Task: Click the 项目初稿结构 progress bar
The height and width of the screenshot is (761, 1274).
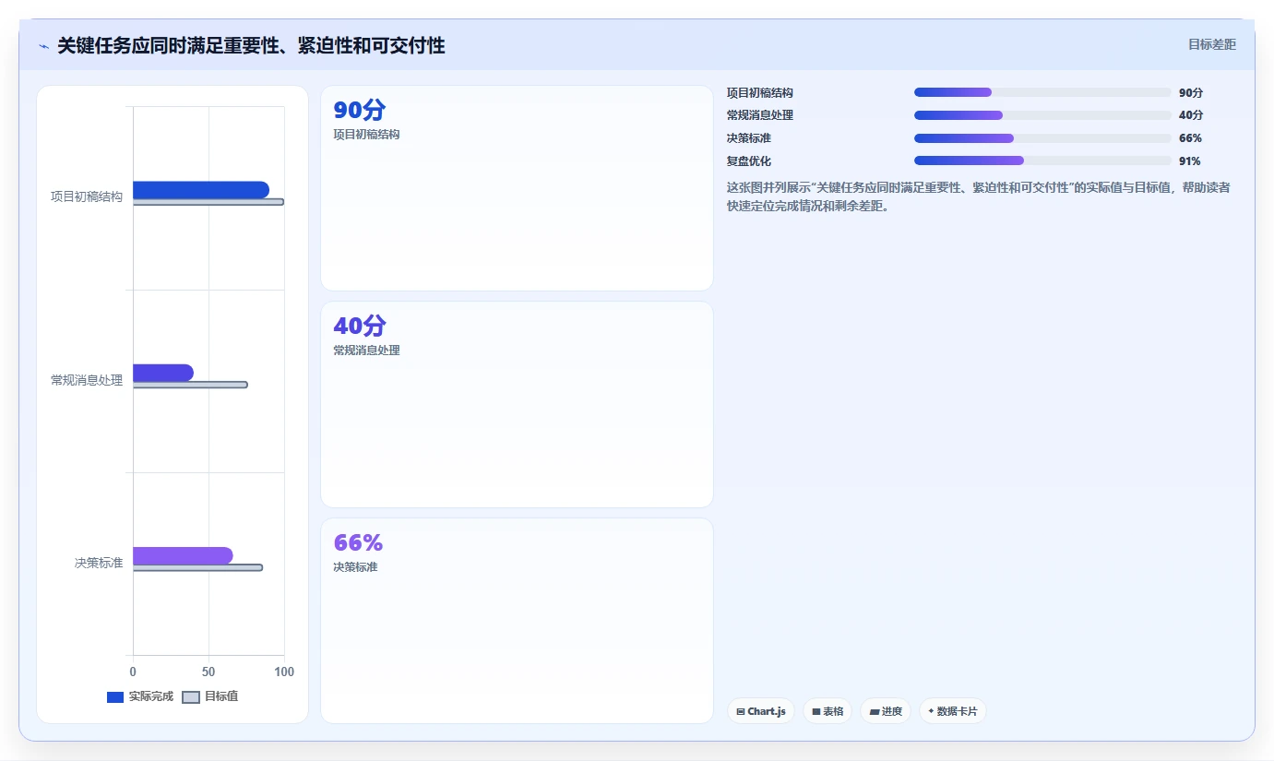Action: coord(1042,92)
